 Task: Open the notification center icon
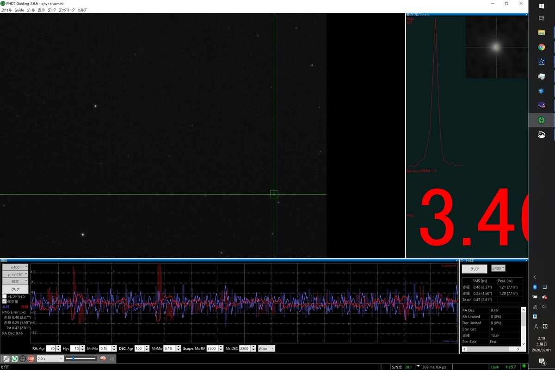click(542, 361)
